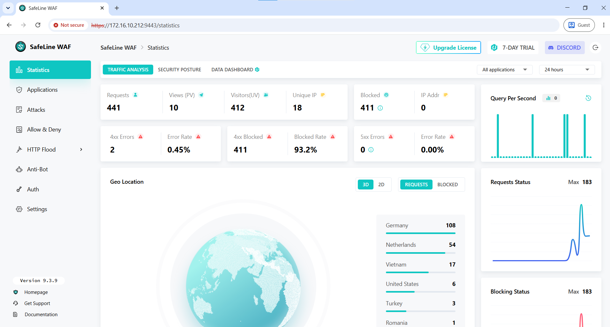Switch globe view to 2D
This screenshot has width=610, height=327.
click(x=381, y=185)
